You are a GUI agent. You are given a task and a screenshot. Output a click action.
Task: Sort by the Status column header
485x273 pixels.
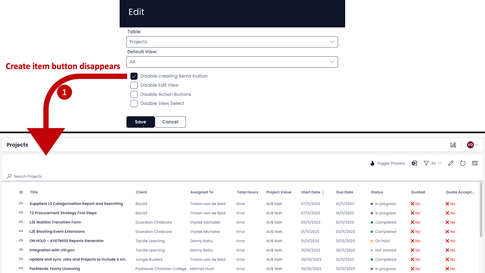[x=377, y=192]
